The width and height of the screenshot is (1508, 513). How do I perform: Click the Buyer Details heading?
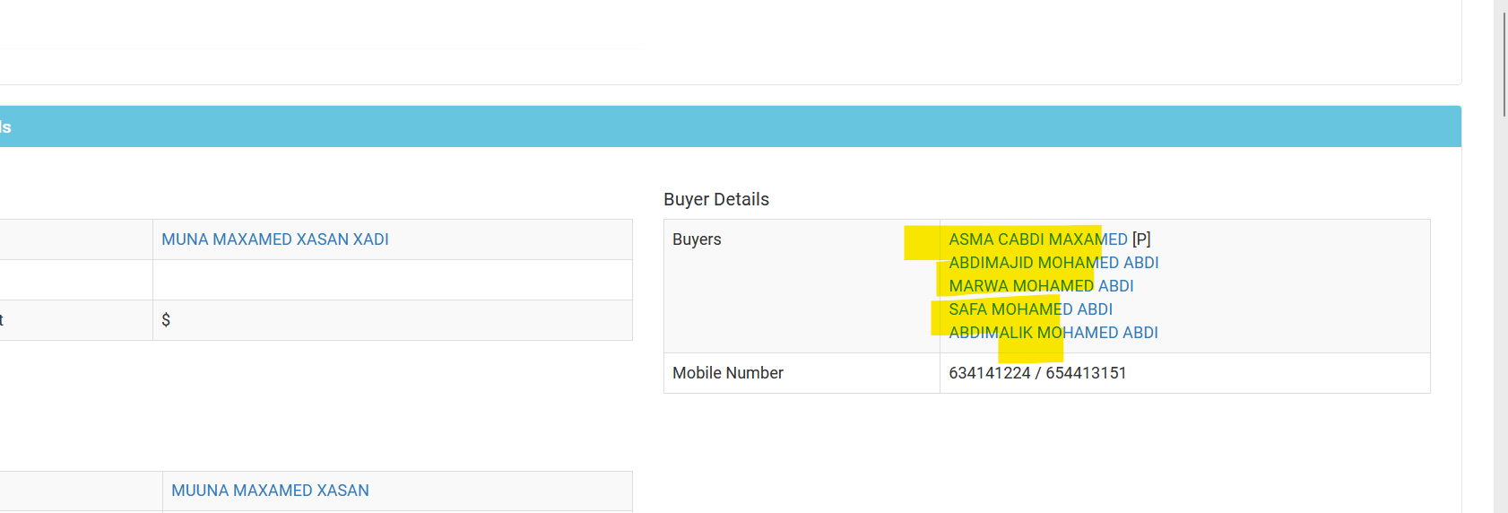coord(716,199)
